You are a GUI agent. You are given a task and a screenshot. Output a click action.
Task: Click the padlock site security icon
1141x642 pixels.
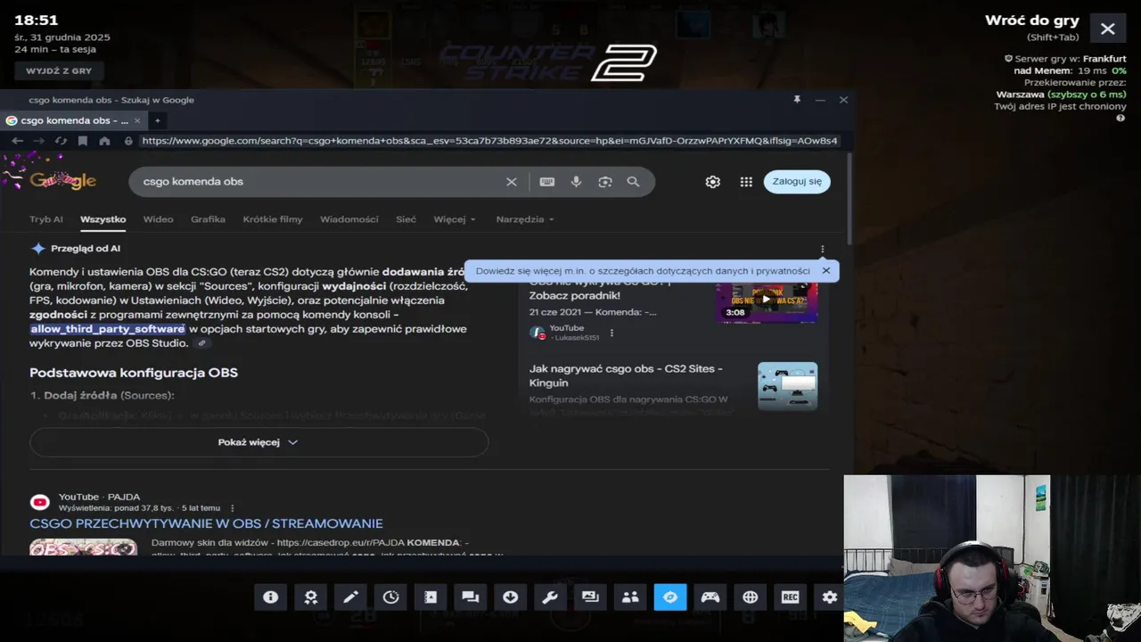coord(129,141)
